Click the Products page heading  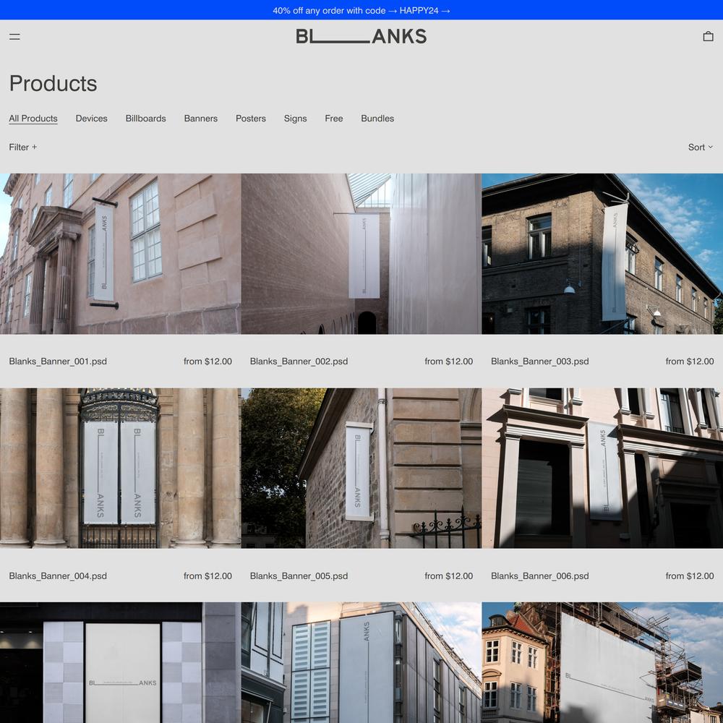(x=53, y=83)
